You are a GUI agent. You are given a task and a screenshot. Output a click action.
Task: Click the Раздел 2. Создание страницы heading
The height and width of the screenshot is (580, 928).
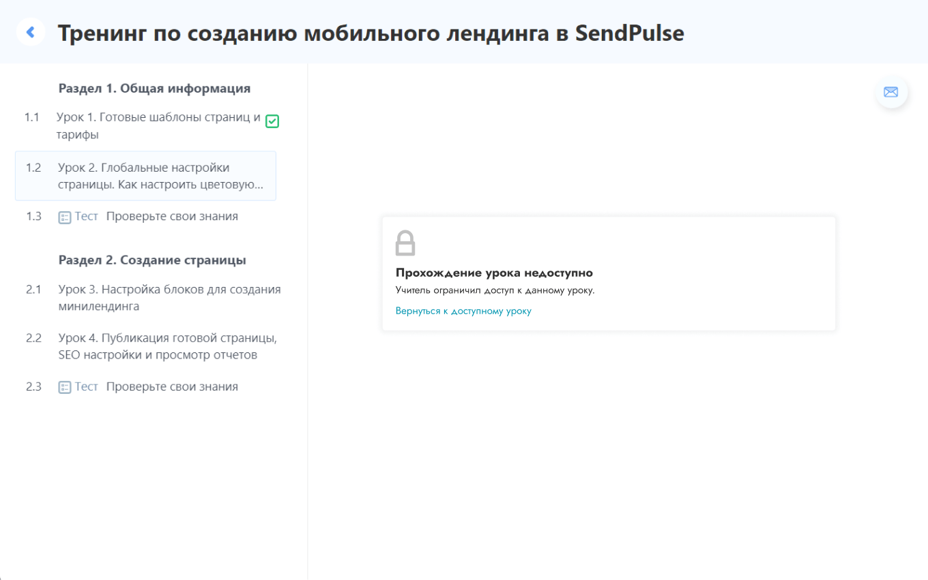click(x=152, y=260)
